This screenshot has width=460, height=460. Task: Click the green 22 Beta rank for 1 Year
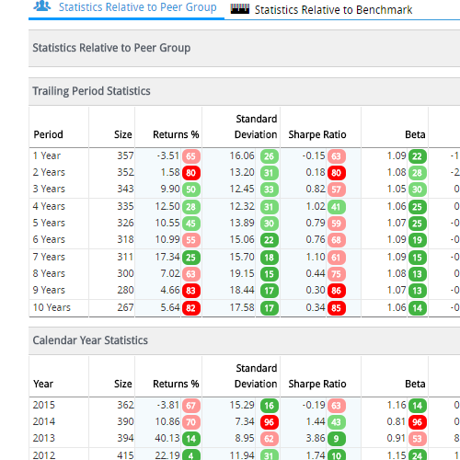pos(418,156)
